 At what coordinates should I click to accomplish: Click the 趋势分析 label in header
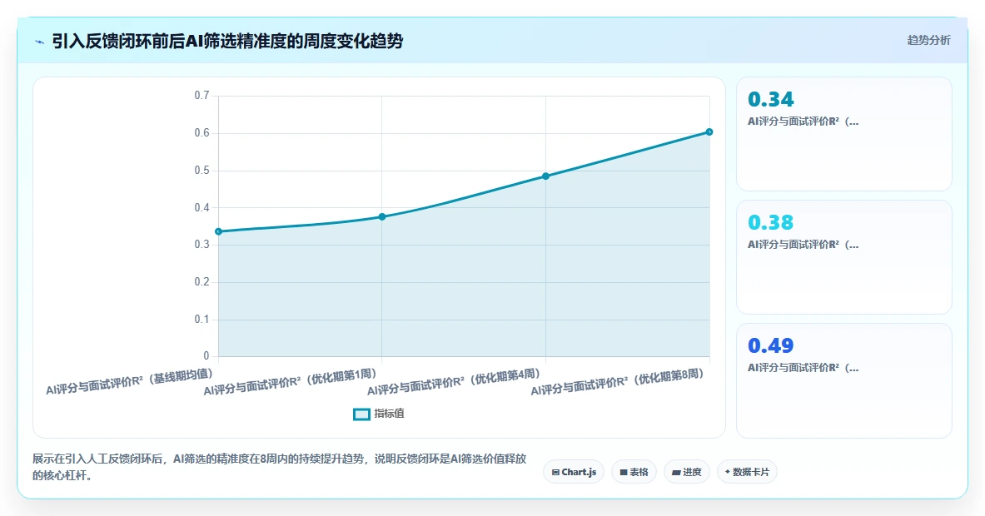[928, 40]
